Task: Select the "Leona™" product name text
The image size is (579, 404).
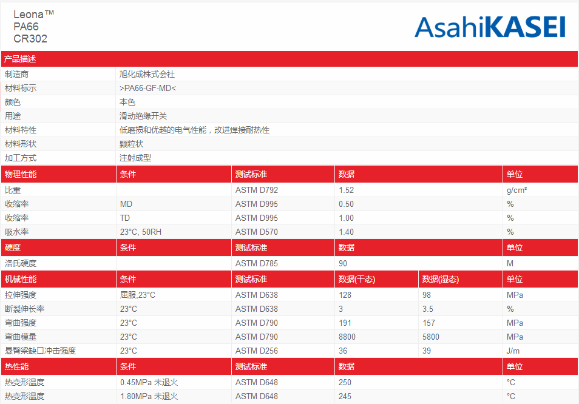Action: coord(33,15)
